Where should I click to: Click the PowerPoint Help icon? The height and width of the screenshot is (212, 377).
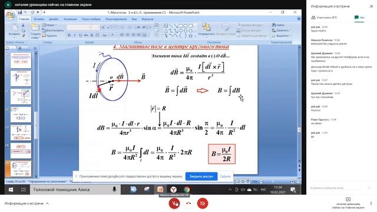(x=299, y=18)
